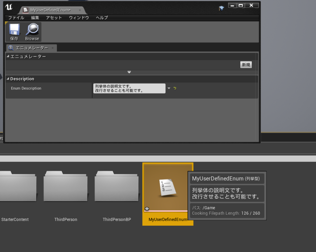Close the エニュメレーター panel tab
This screenshot has width=316, height=252.
coord(52,48)
